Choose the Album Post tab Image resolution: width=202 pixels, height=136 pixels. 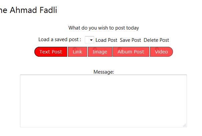click(131, 52)
